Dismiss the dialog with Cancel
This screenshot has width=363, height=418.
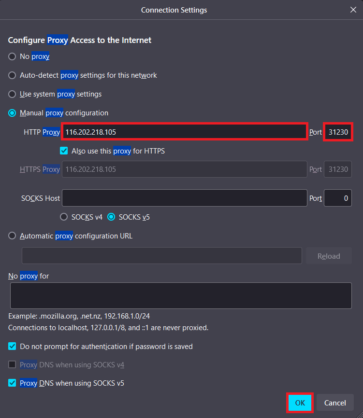coord(335,403)
